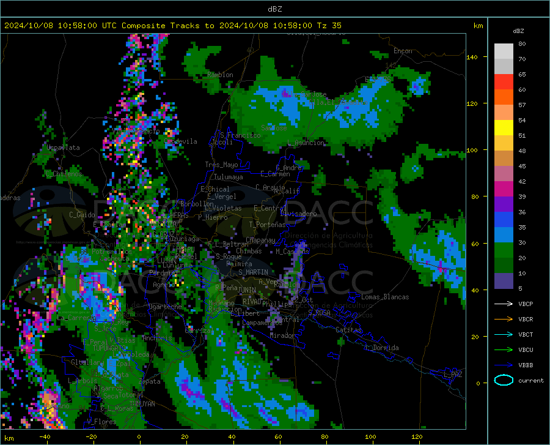Click the 'km' label at bottom left
The height and width of the screenshot is (445, 550).
tap(9, 438)
